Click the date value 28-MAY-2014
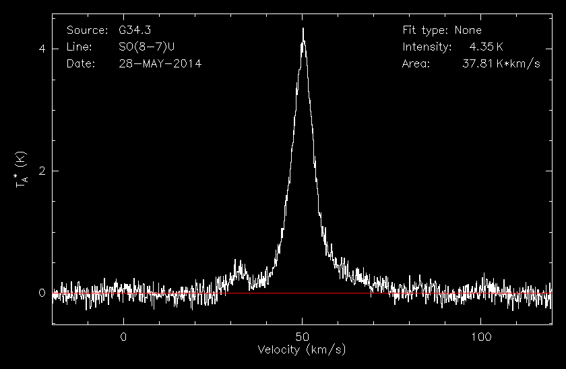The height and width of the screenshot is (369, 566). (x=160, y=63)
